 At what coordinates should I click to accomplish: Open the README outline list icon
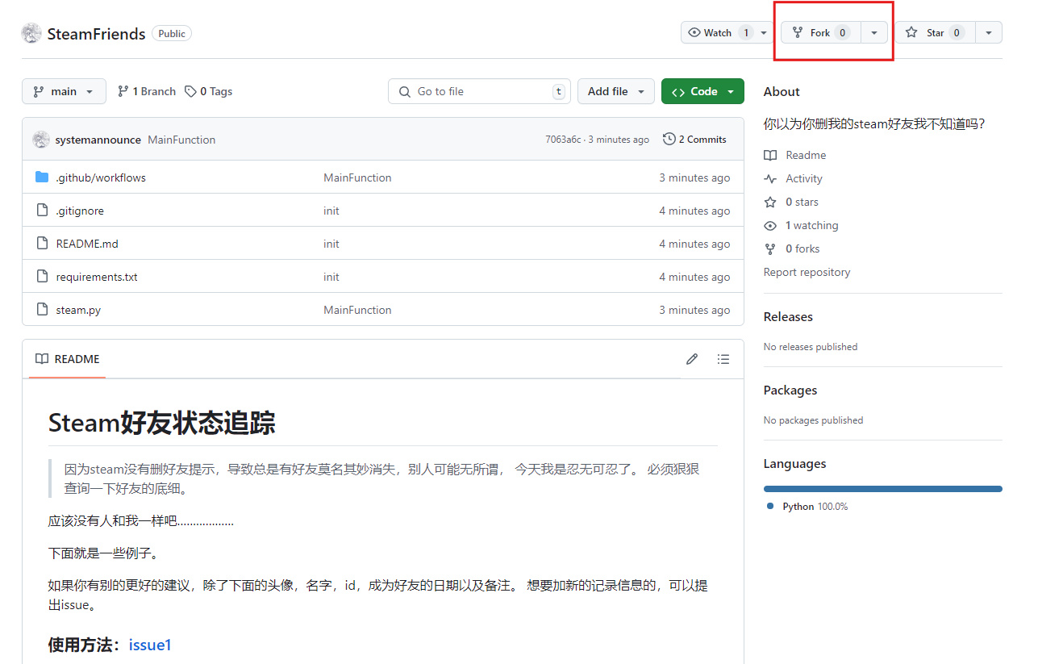click(x=723, y=359)
